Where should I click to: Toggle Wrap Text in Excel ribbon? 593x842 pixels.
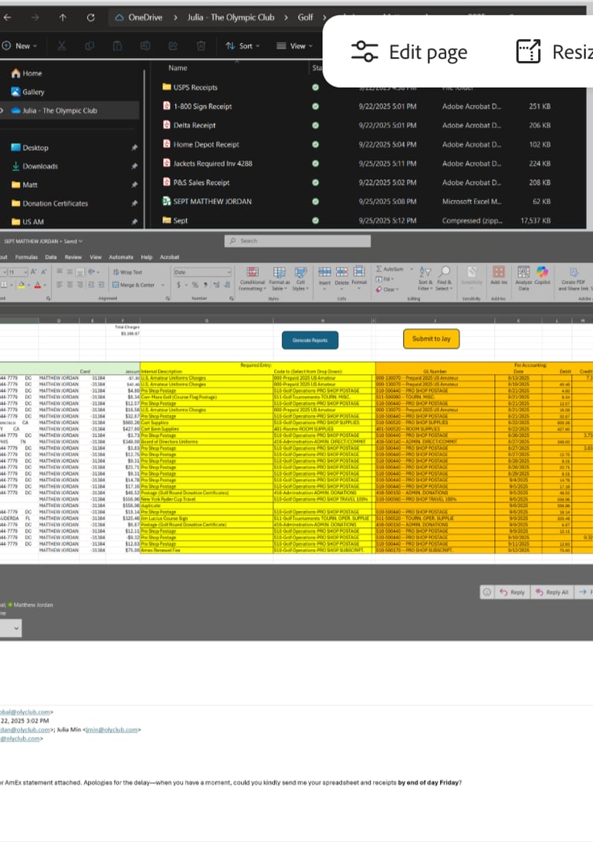[127, 272]
